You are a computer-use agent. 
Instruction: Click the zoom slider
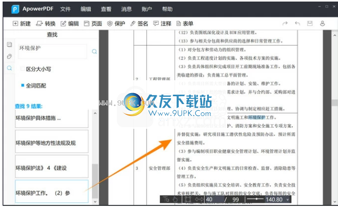pyautogui.click(x=255, y=199)
